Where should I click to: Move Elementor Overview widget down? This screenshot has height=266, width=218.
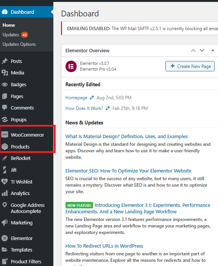(202, 50)
